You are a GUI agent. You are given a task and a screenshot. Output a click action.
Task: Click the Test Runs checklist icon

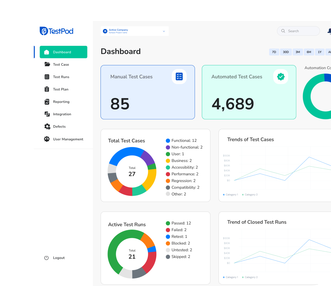(47, 77)
